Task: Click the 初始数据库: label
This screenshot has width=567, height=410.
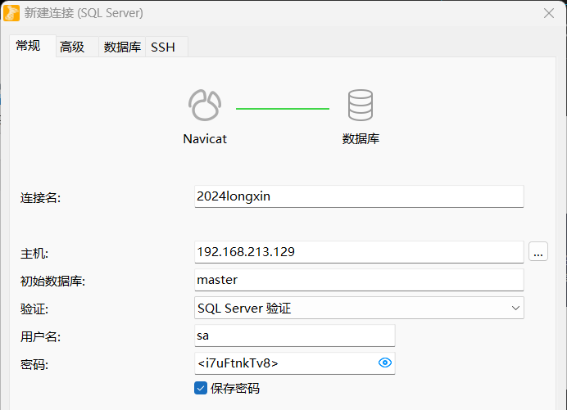Action: 52,282
